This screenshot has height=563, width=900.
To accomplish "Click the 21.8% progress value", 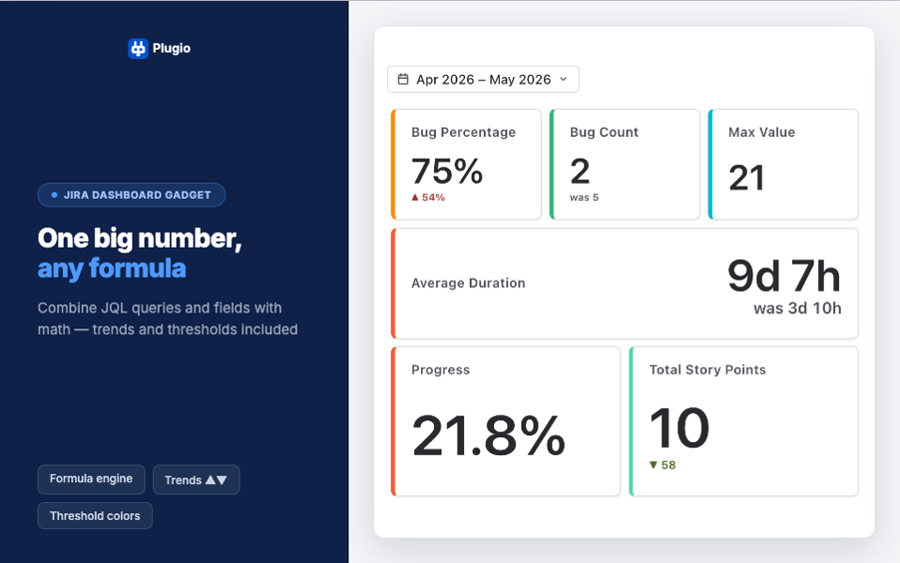I will [489, 435].
